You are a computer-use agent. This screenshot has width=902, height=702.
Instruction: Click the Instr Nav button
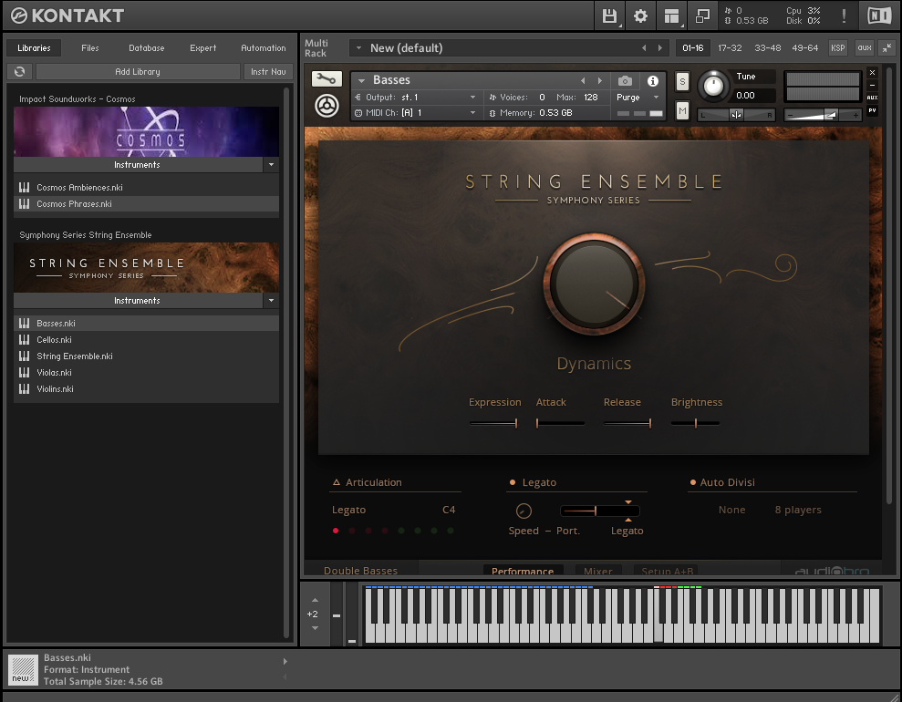coord(268,72)
